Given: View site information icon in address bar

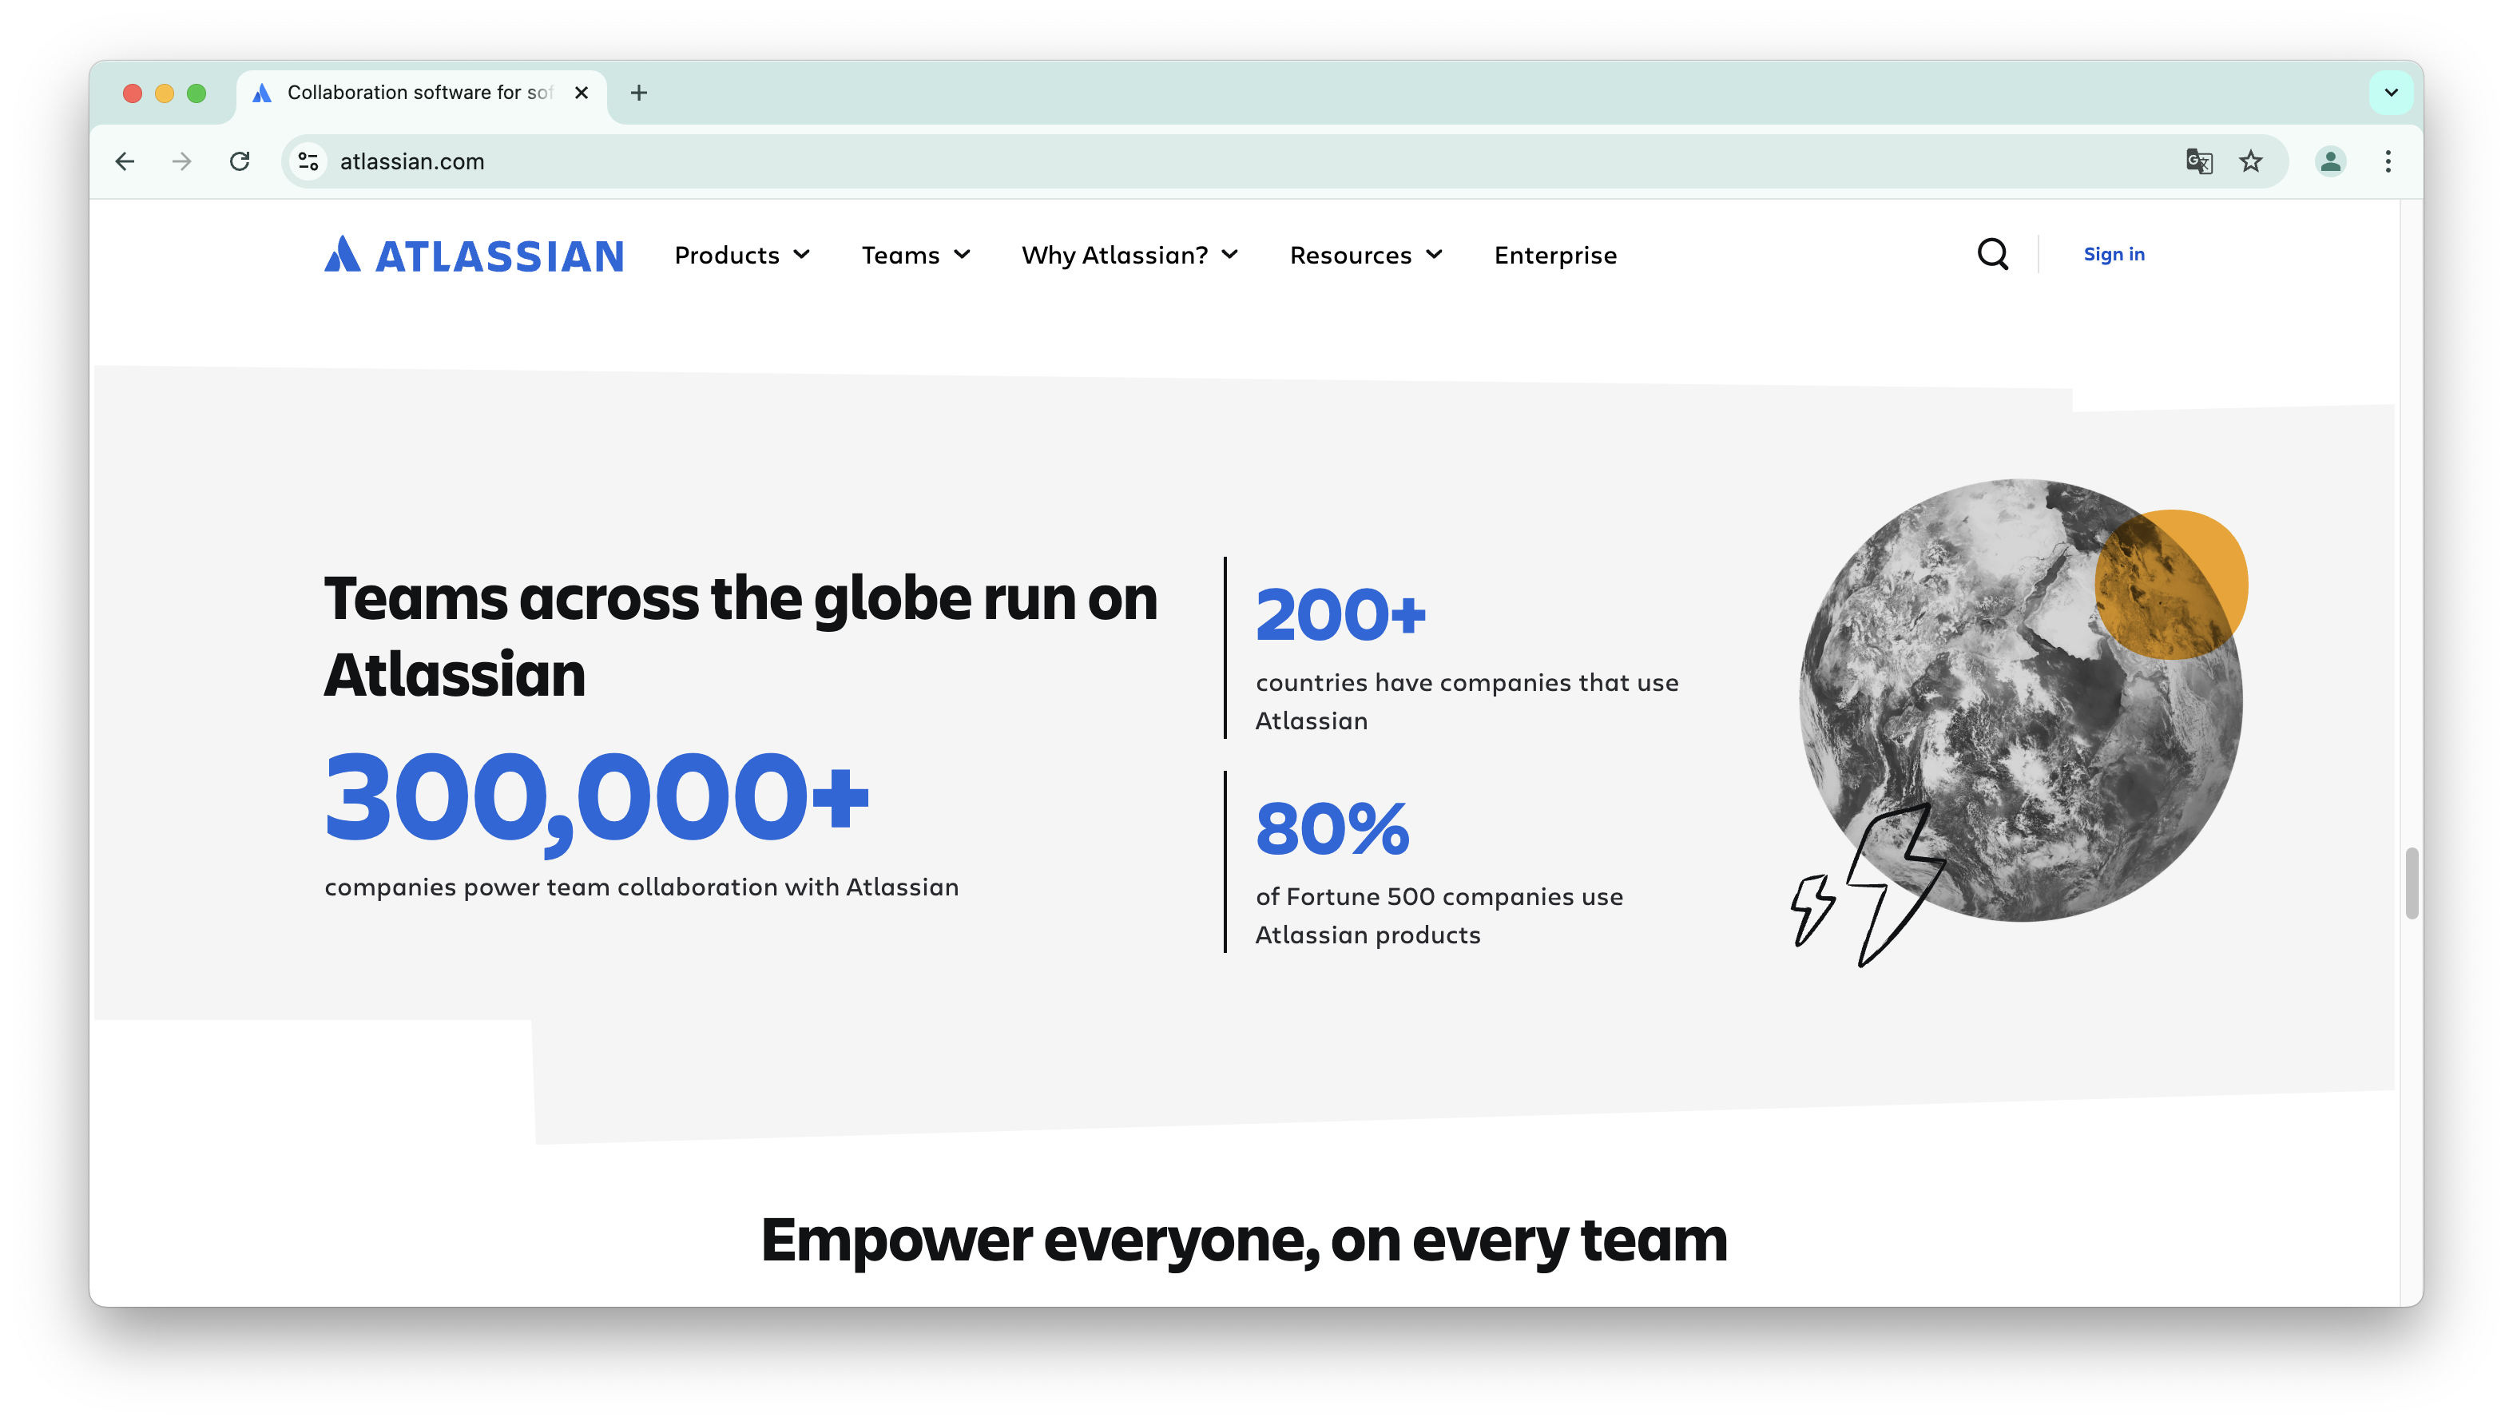Looking at the screenshot, I should (x=309, y=161).
